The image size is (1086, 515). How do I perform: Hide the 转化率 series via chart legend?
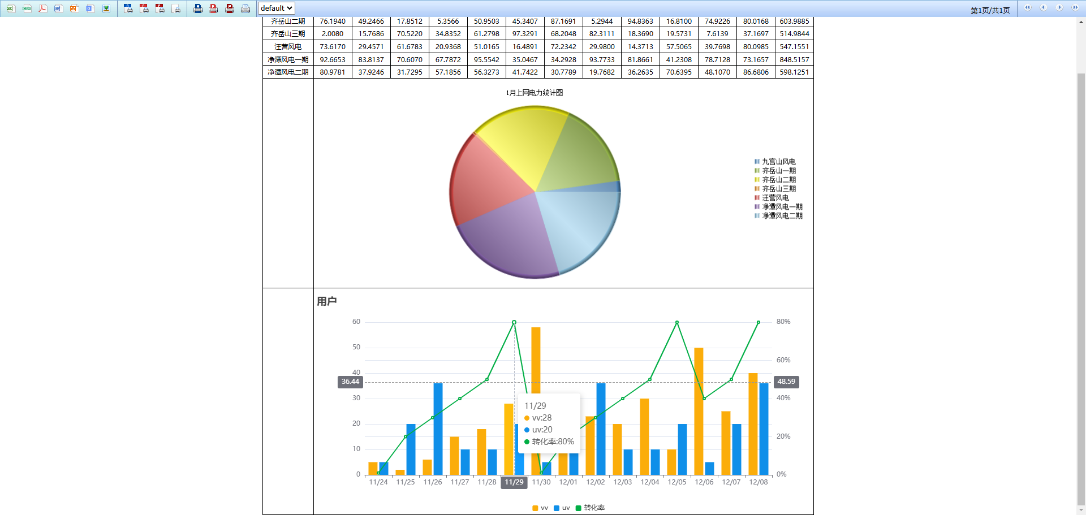click(590, 508)
